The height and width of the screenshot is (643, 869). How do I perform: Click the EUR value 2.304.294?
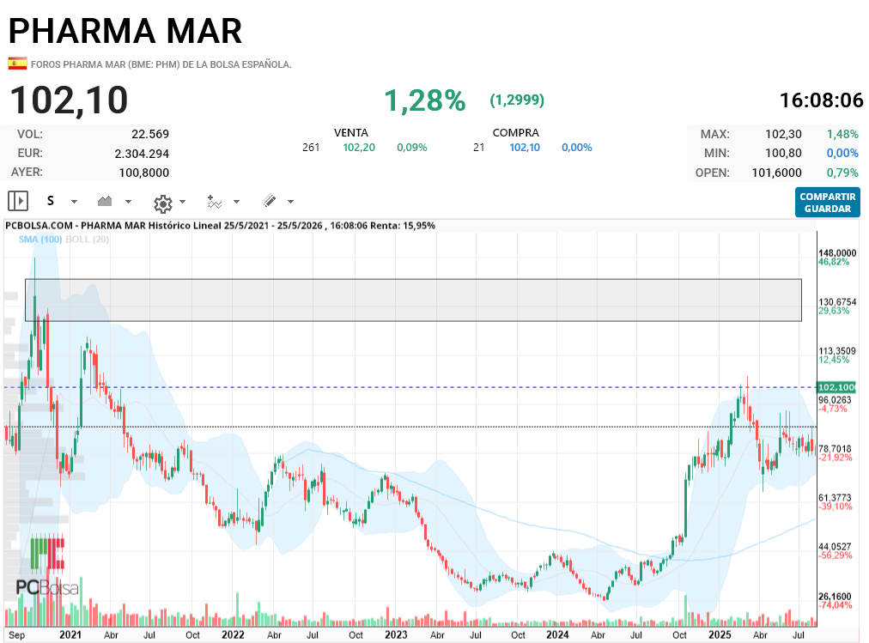pos(142,154)
